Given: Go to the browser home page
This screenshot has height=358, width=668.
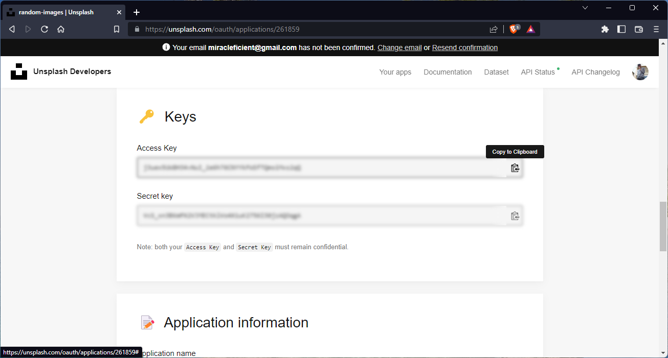Looking at the screenshot, I should coord(61,29).
